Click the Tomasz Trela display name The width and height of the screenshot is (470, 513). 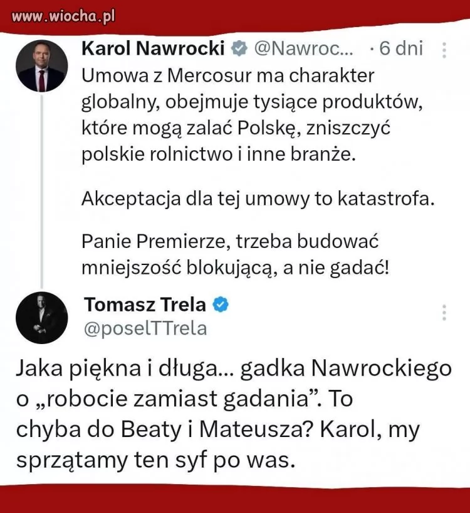145,305
